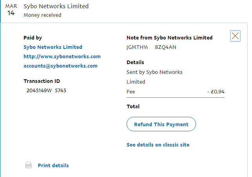
Task: Click the Fee row label
Action: (131, 92)
